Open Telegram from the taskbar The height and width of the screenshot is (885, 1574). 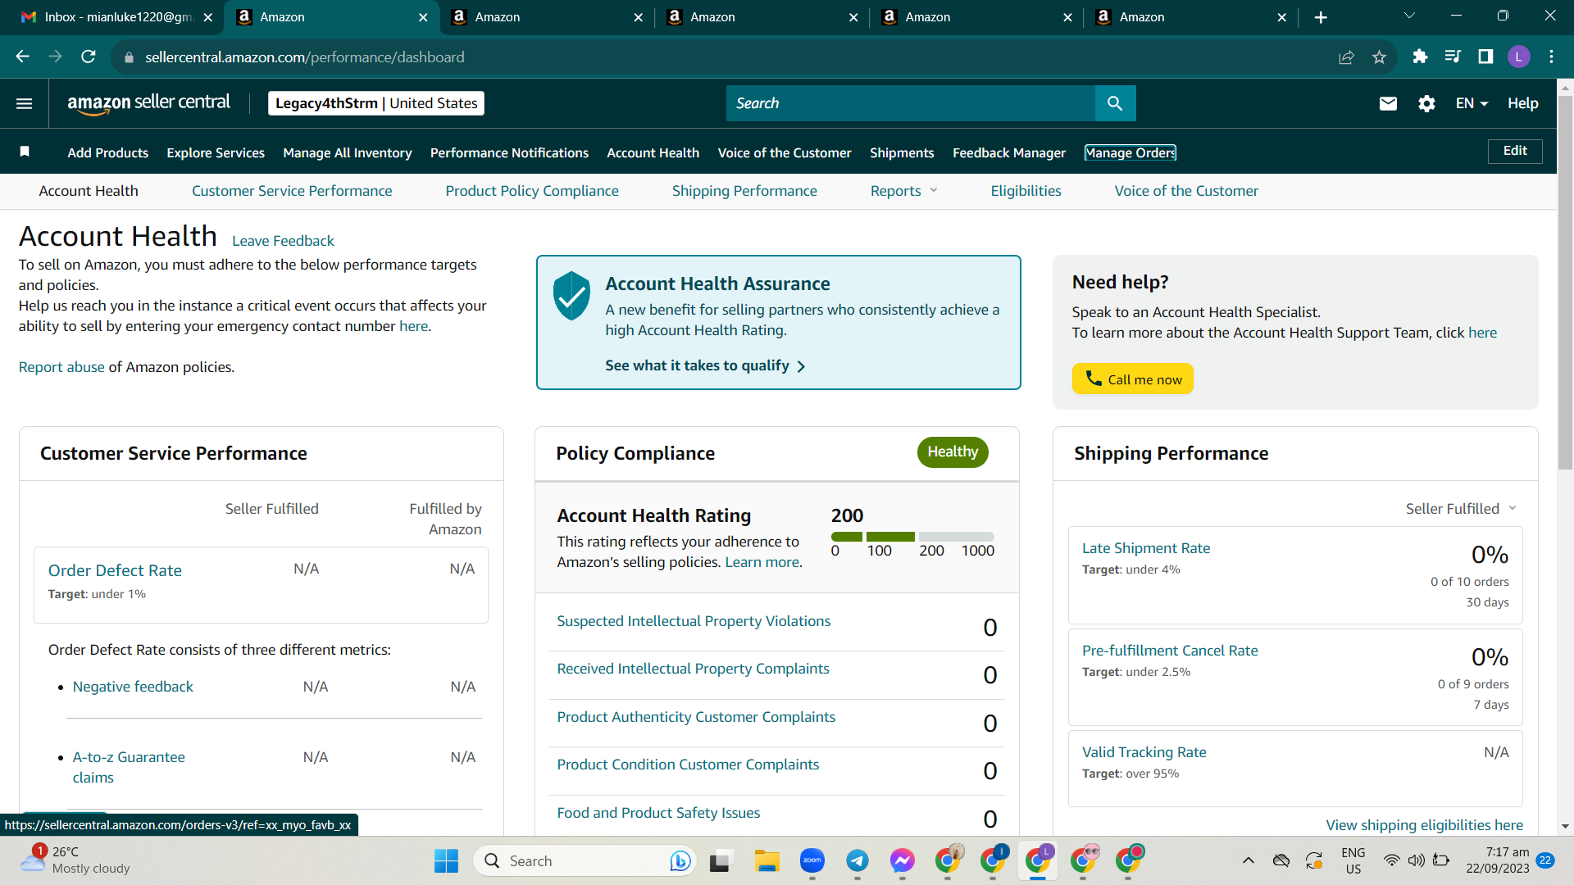point(858,861)
